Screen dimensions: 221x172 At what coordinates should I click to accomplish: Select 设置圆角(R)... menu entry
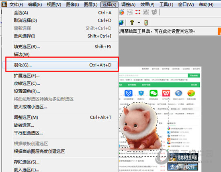tap(60, 91)
